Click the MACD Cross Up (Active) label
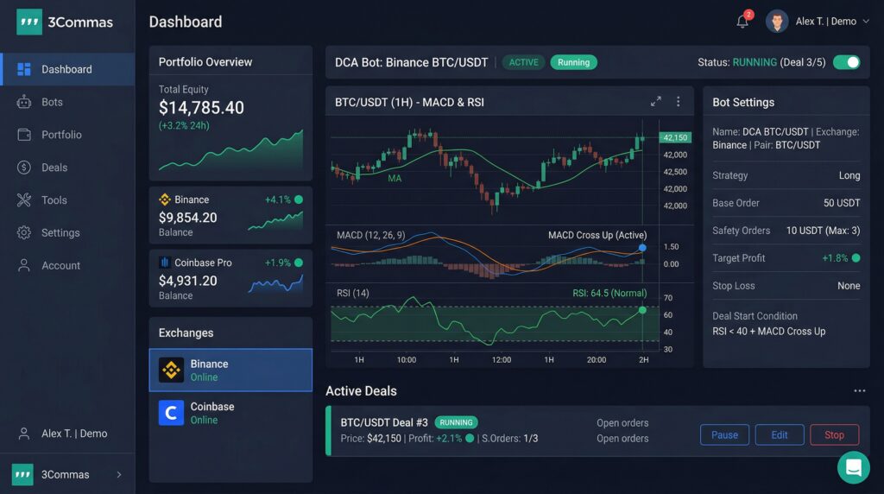The width and height of the screenshot is (884, 494). [x=597, y=235]
